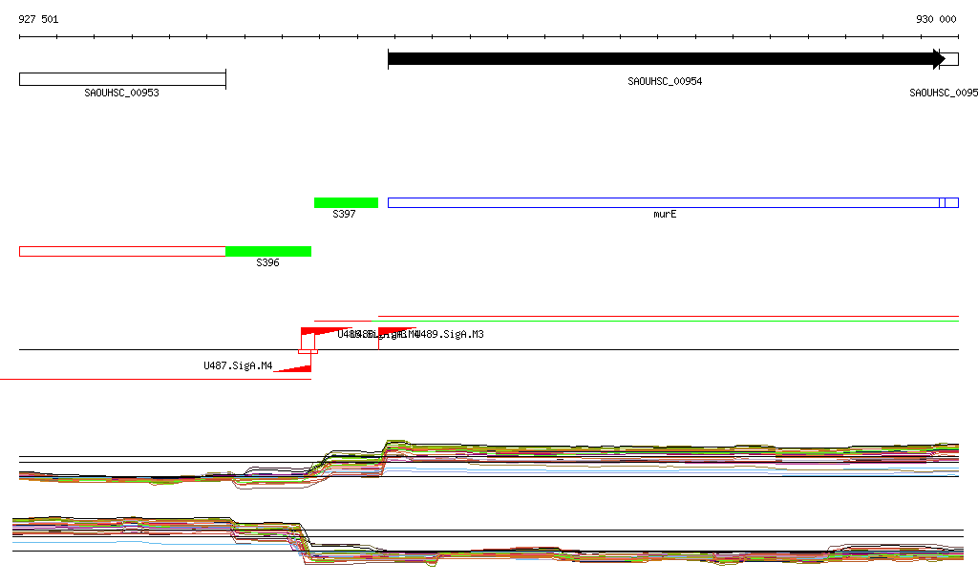Click the SAOUHSC_00954 text label
This screenshot has width=978, height=583.
click(665, 82)
